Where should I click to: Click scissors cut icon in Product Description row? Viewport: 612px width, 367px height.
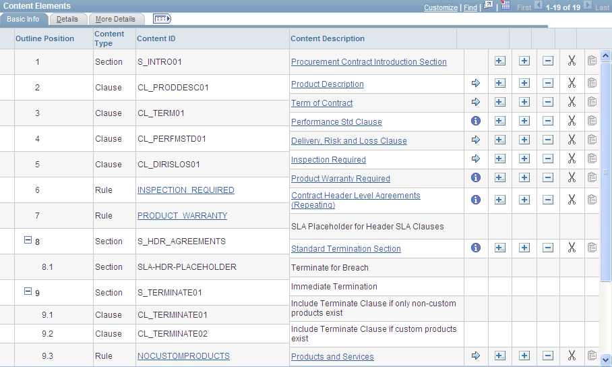point(572,83)
